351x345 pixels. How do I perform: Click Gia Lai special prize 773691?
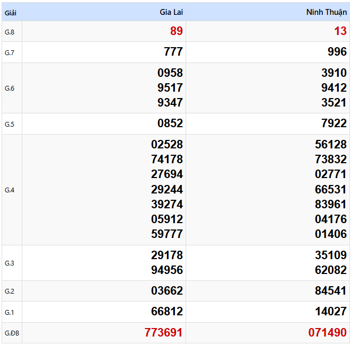tap(163, 333)
